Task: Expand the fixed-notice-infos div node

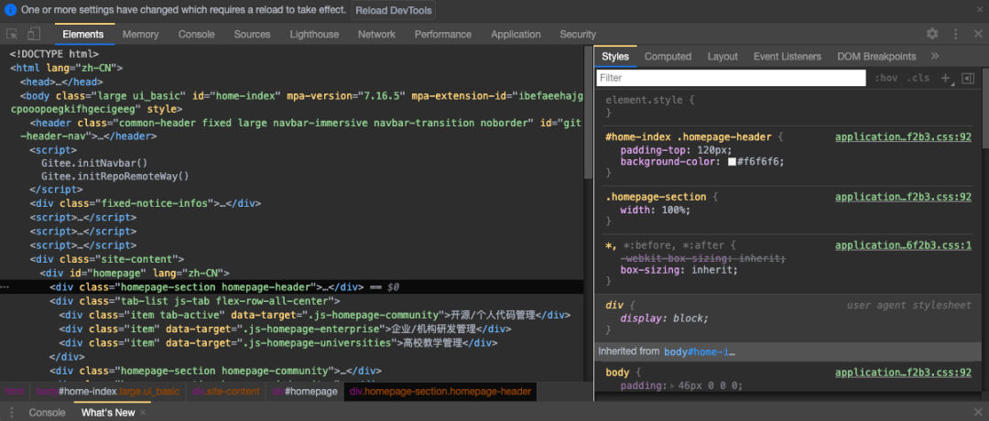Action: coord(145,203)
